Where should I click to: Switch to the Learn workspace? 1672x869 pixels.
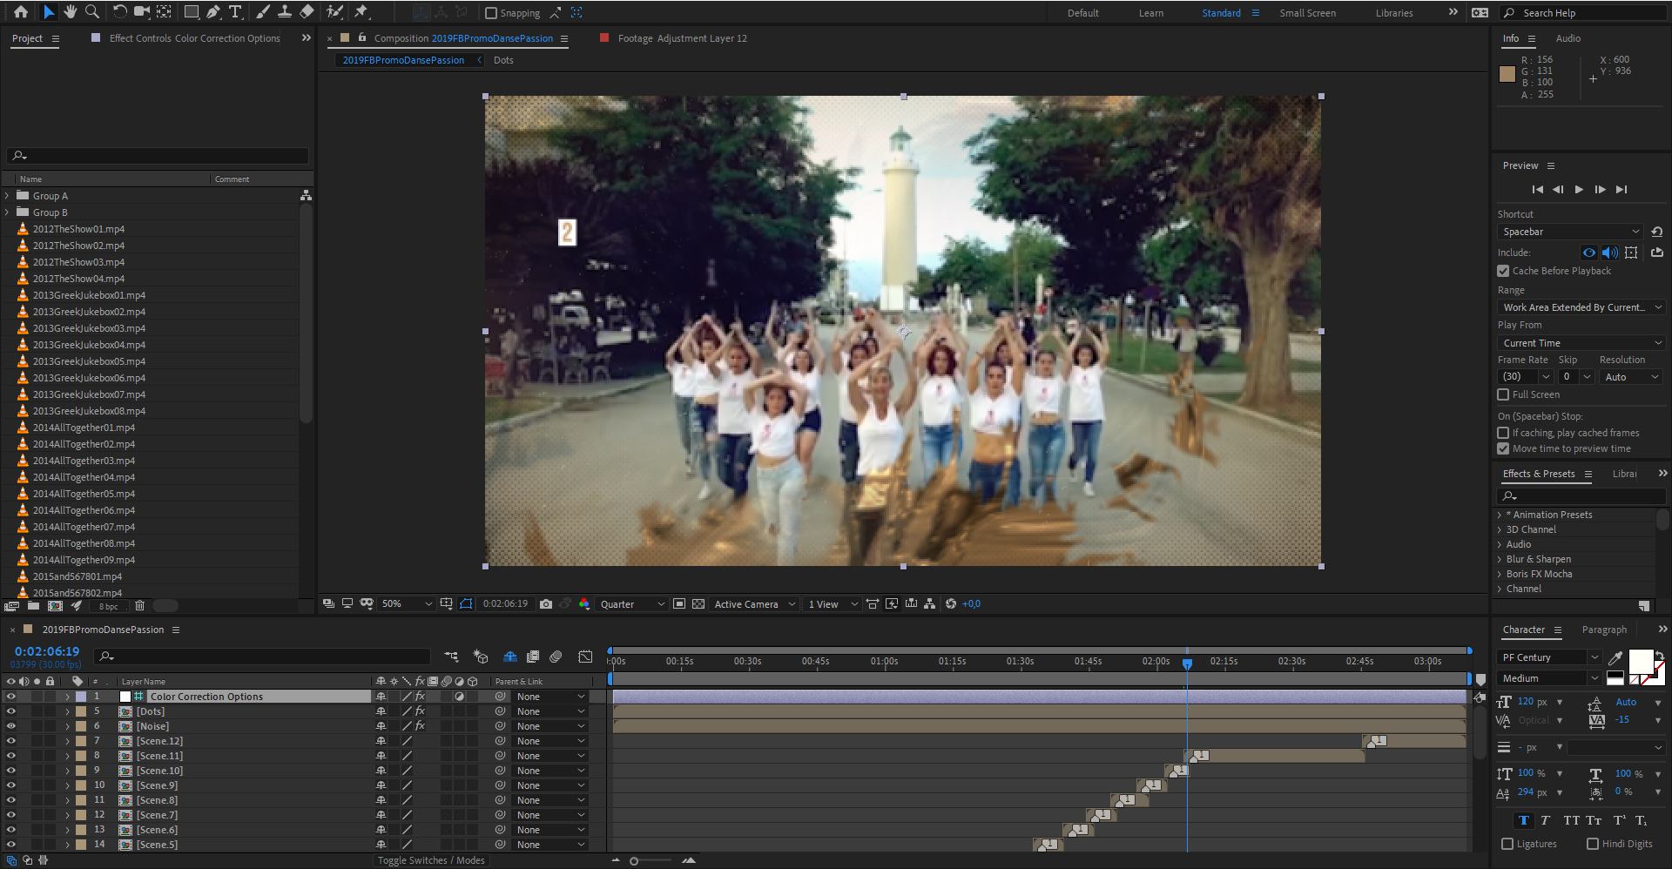pyautogui.click(x=1150, y=13)
